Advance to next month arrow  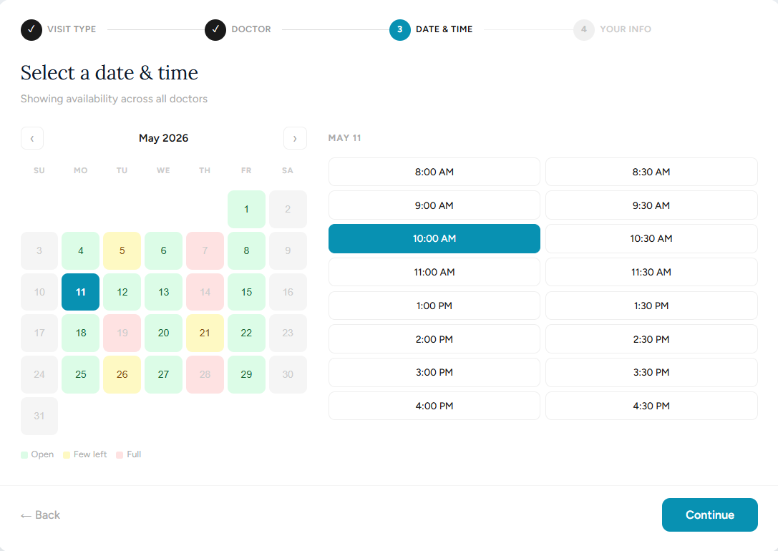(295, 138)
